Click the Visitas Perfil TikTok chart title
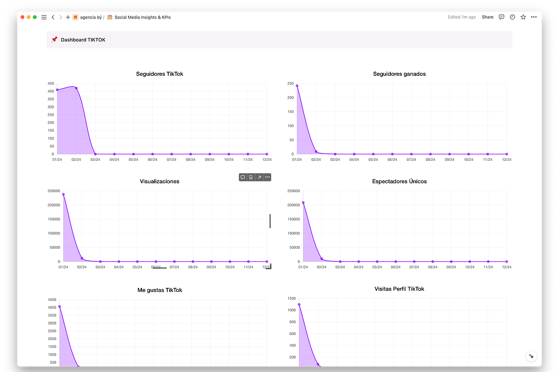Screen dimensions: 559x372 (x=399, y=289)
